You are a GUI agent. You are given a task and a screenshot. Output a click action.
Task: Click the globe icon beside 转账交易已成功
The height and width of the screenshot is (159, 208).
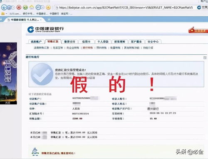[35, 152]
